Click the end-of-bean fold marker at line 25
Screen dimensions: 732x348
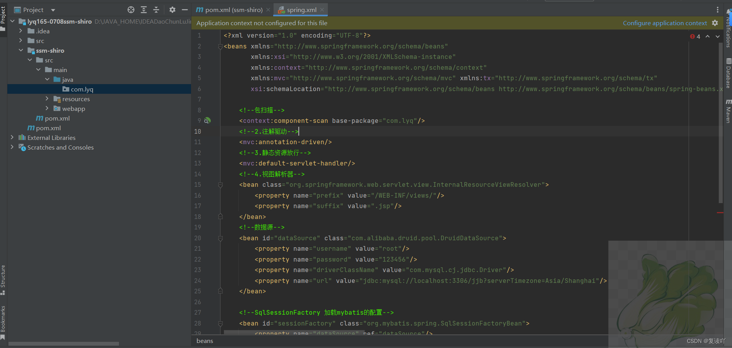(220, 291)
